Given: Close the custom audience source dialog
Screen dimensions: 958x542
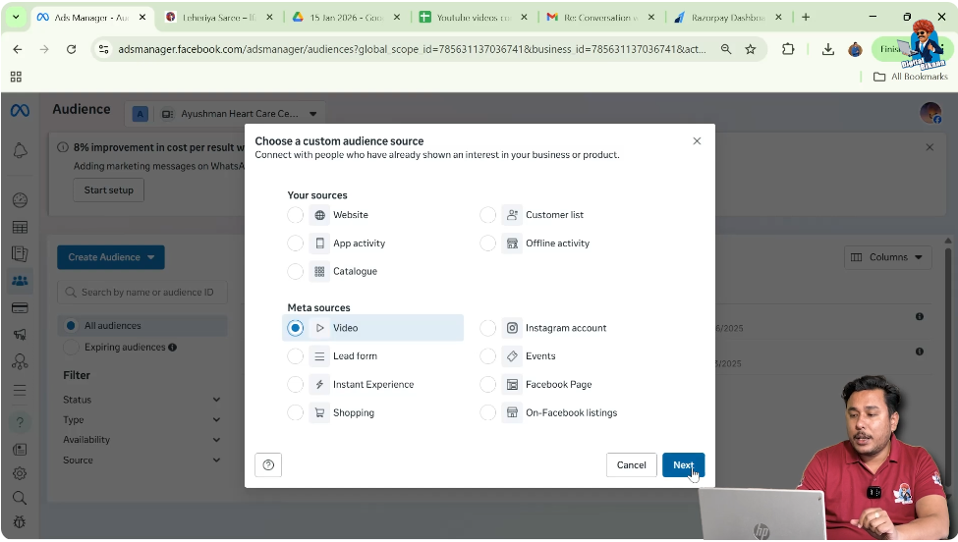Looking at the screenshot, I should pos(697,141).
